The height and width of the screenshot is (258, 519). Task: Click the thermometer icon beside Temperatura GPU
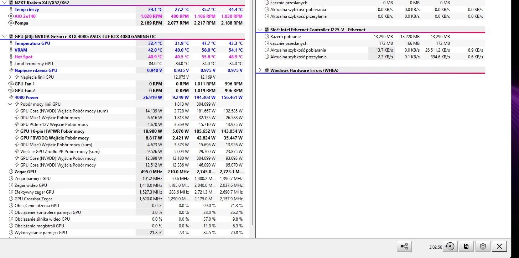pos(11,43)
